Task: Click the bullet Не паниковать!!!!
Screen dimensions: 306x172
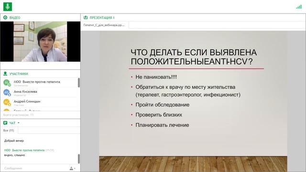Action: pos(156,77)
